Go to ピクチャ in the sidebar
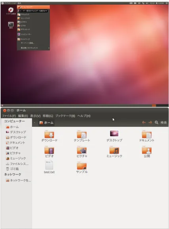Image resolution: width=169 pixels, height=229 pixels. (x=13, y=153)
